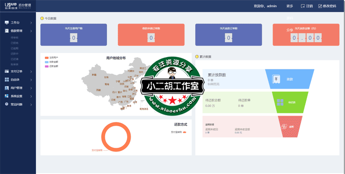Click the 常见问题 question mark icon
The image size is (345, 174).
click(6, 104)
